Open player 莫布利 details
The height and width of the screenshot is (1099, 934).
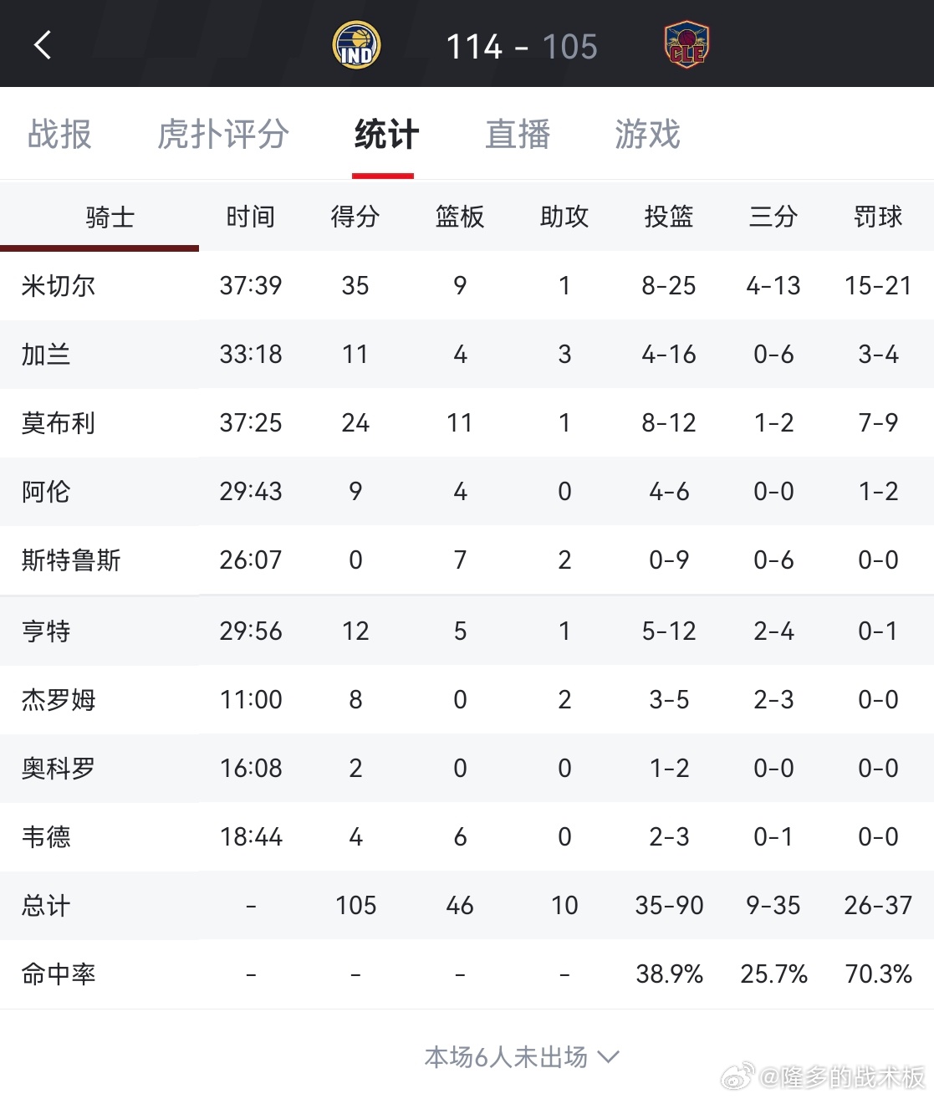pos(59,423)
